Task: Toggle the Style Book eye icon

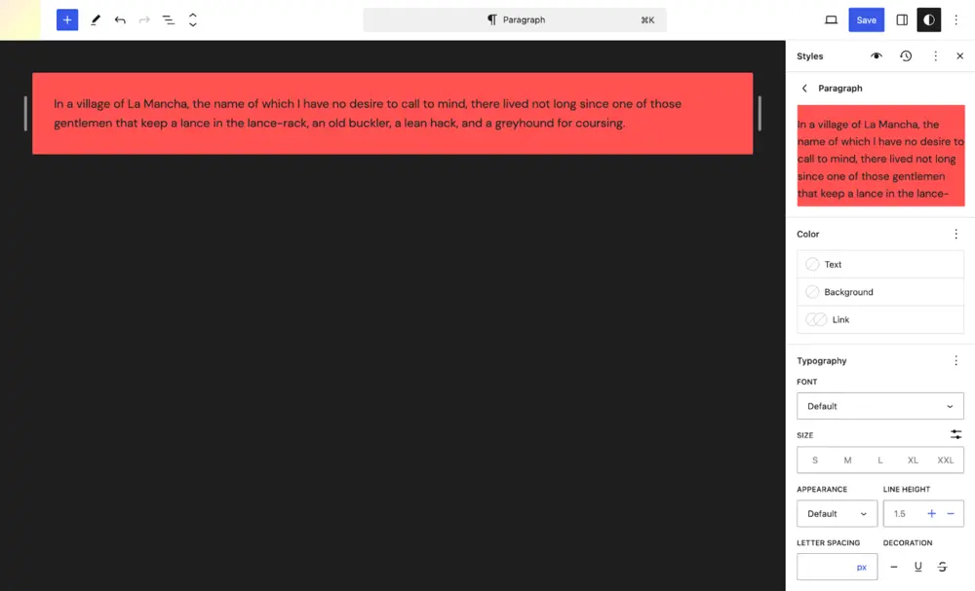Action: 877,56
